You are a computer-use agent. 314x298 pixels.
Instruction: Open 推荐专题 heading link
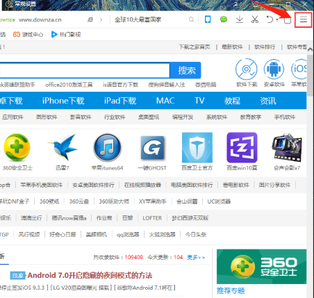(231, 291)
